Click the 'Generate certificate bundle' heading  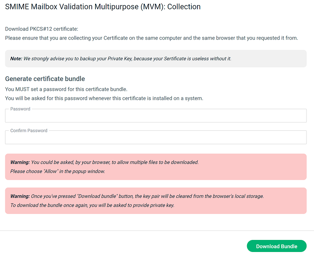click(x=45, y=79)
